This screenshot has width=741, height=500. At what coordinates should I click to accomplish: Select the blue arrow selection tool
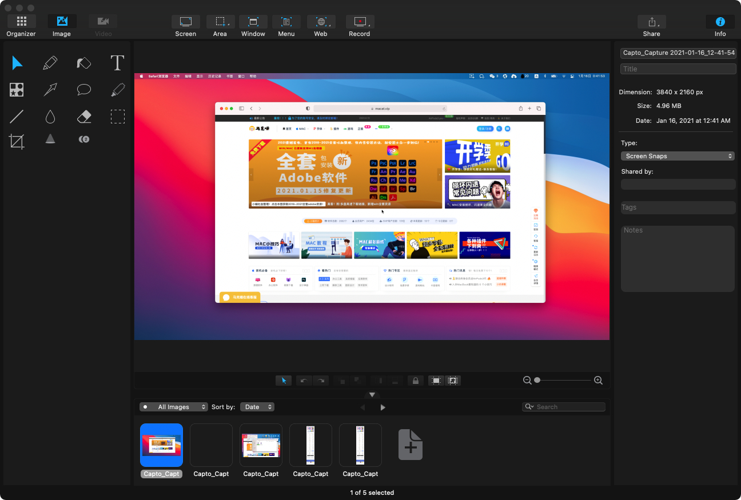17,63
